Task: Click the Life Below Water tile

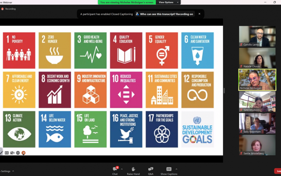Action: click(x=55, y=129)
